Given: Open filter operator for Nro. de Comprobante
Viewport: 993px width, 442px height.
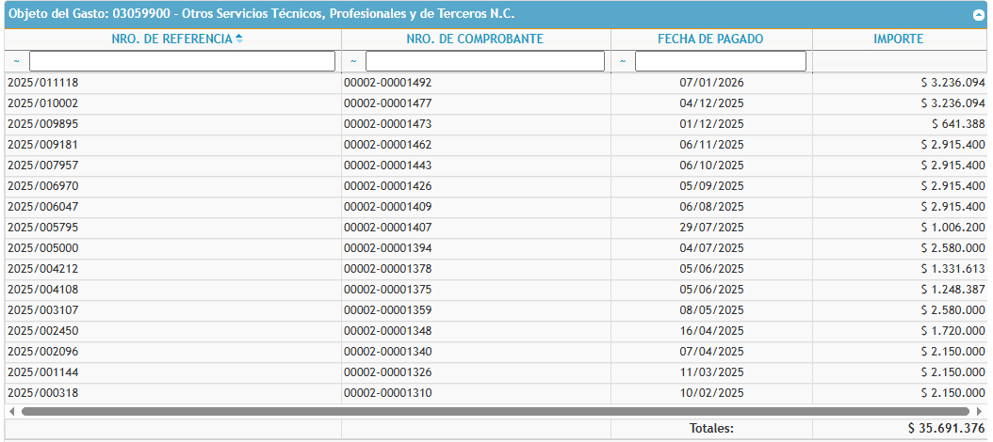Looking at the screenshot, I should click(x=353, y=61).
